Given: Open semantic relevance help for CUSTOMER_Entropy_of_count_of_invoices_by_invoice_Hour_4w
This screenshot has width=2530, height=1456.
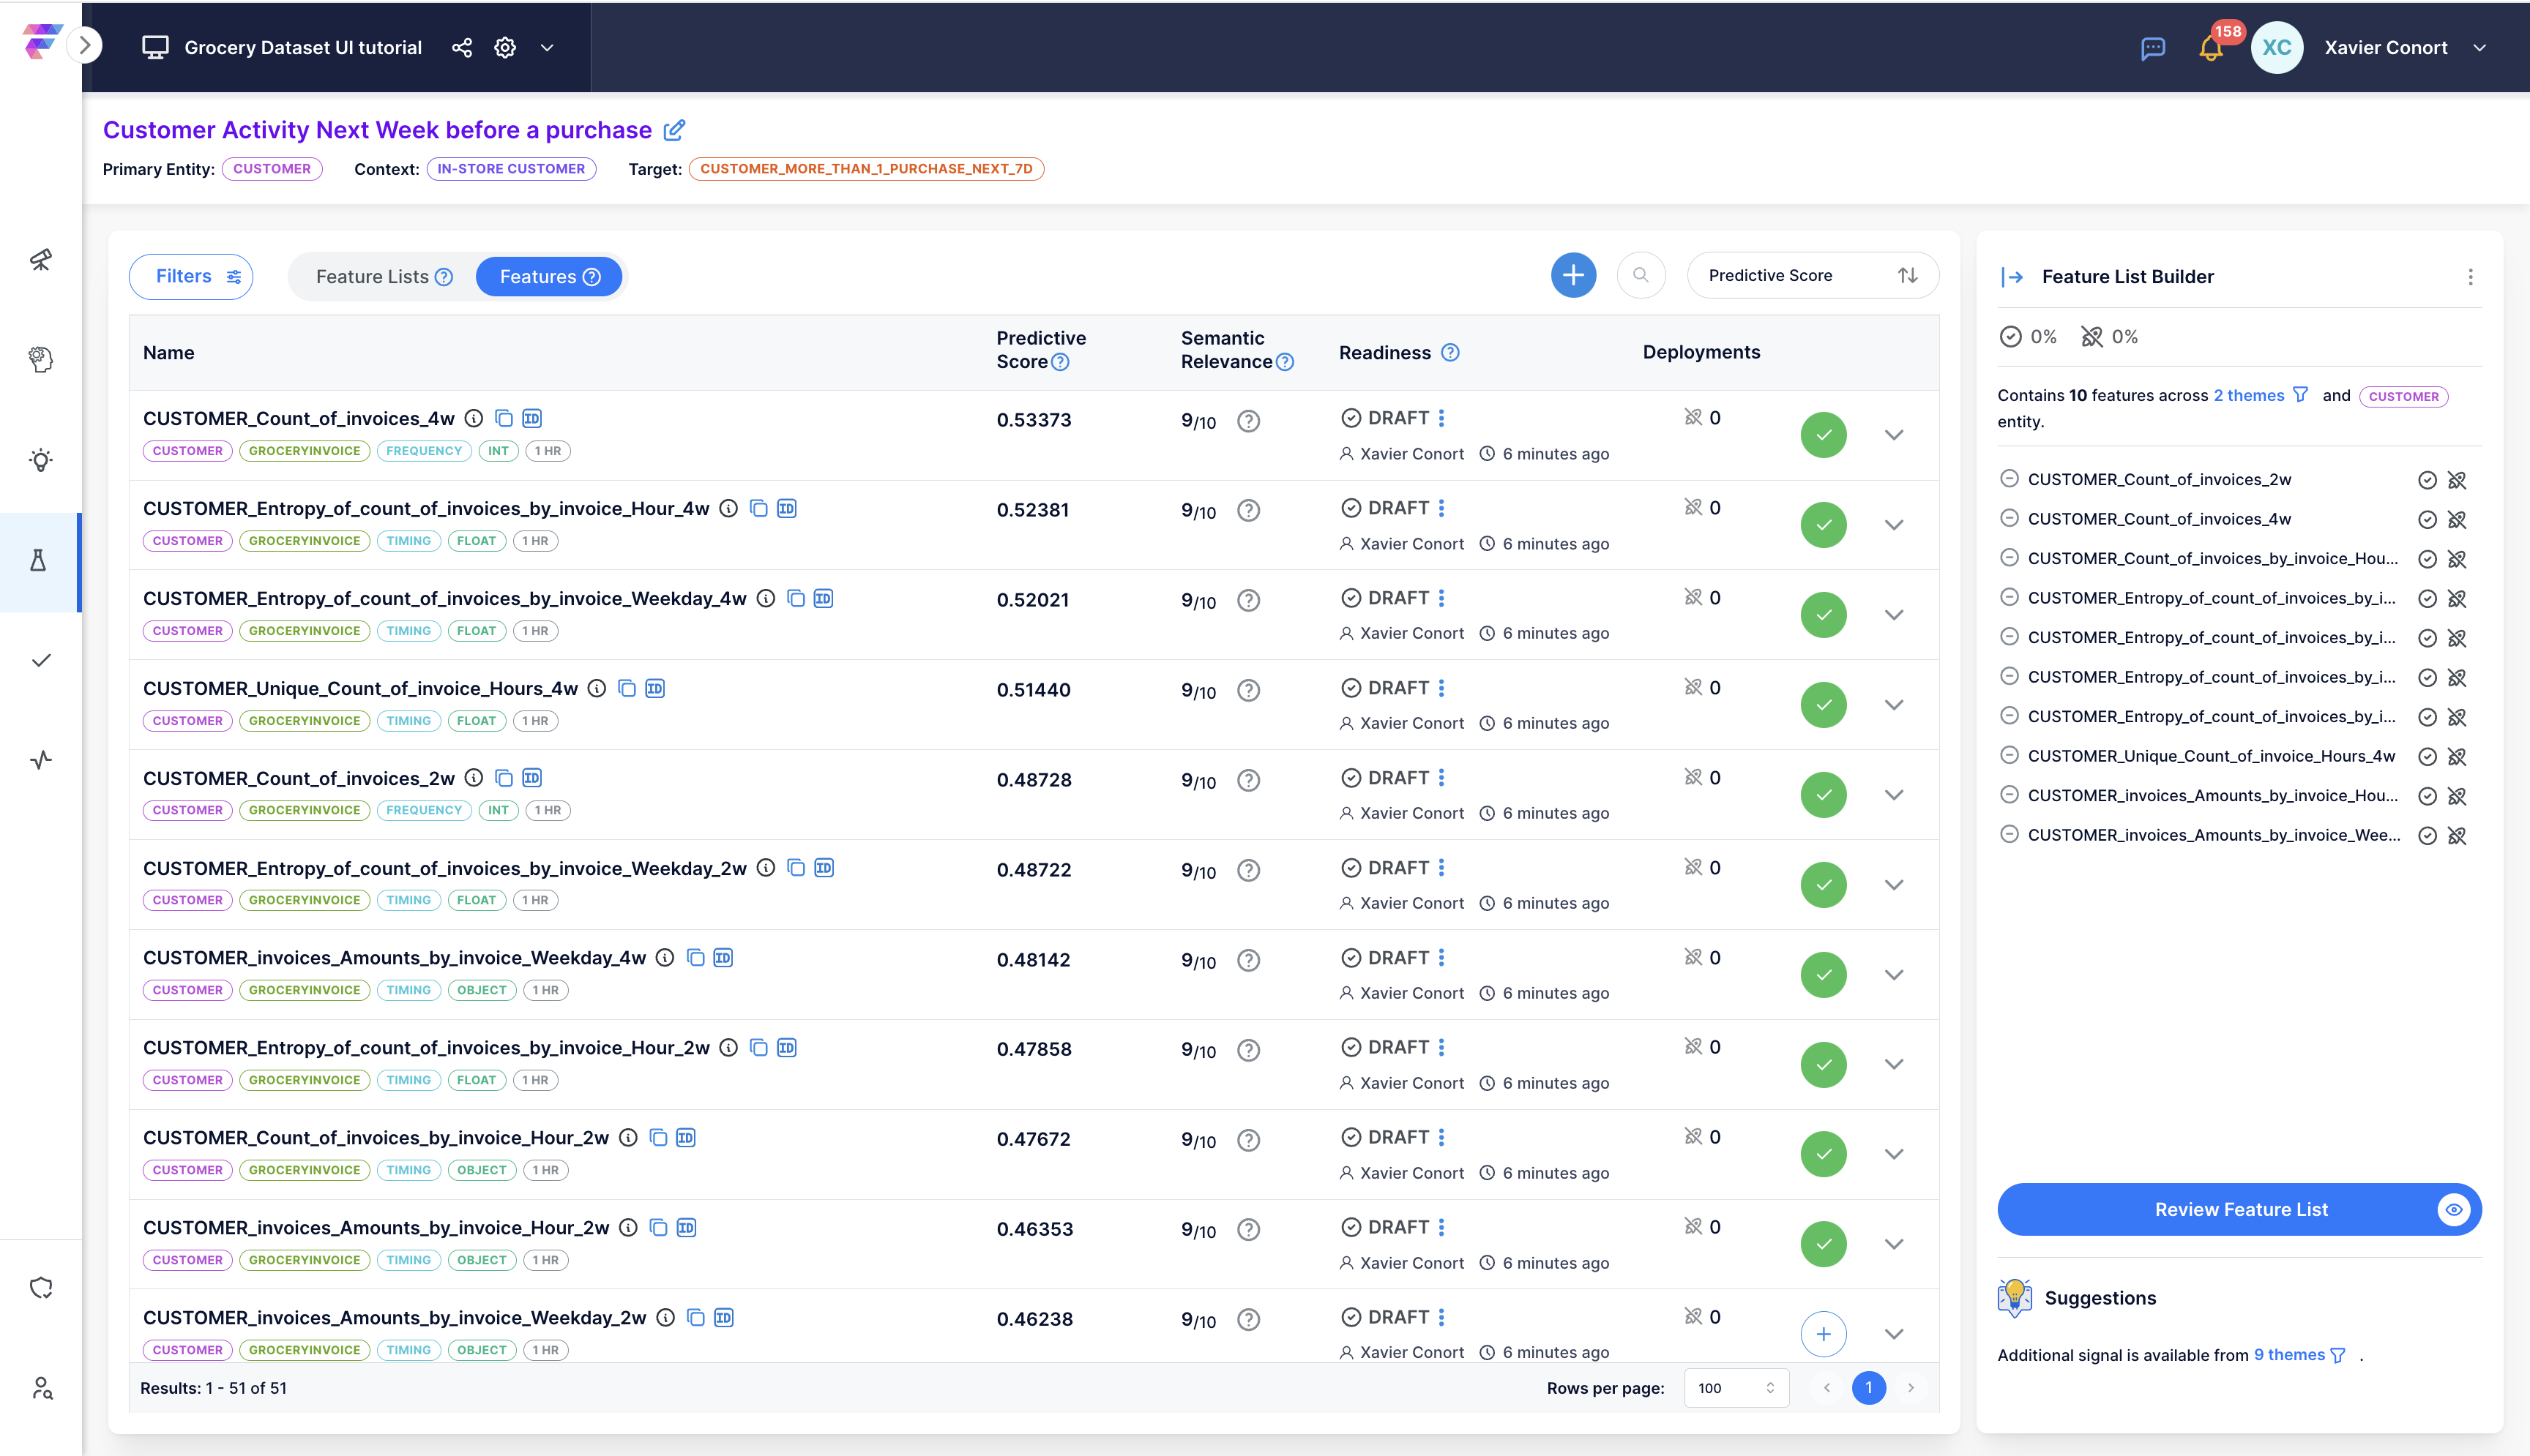Looking at the screenshot, I should (x=1247, y=511).
